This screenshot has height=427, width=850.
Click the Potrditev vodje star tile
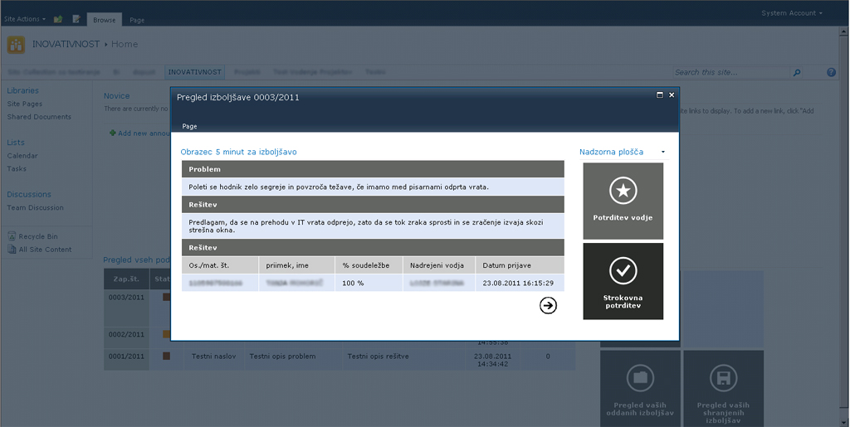pyautogui.click(x=623, y=200)
